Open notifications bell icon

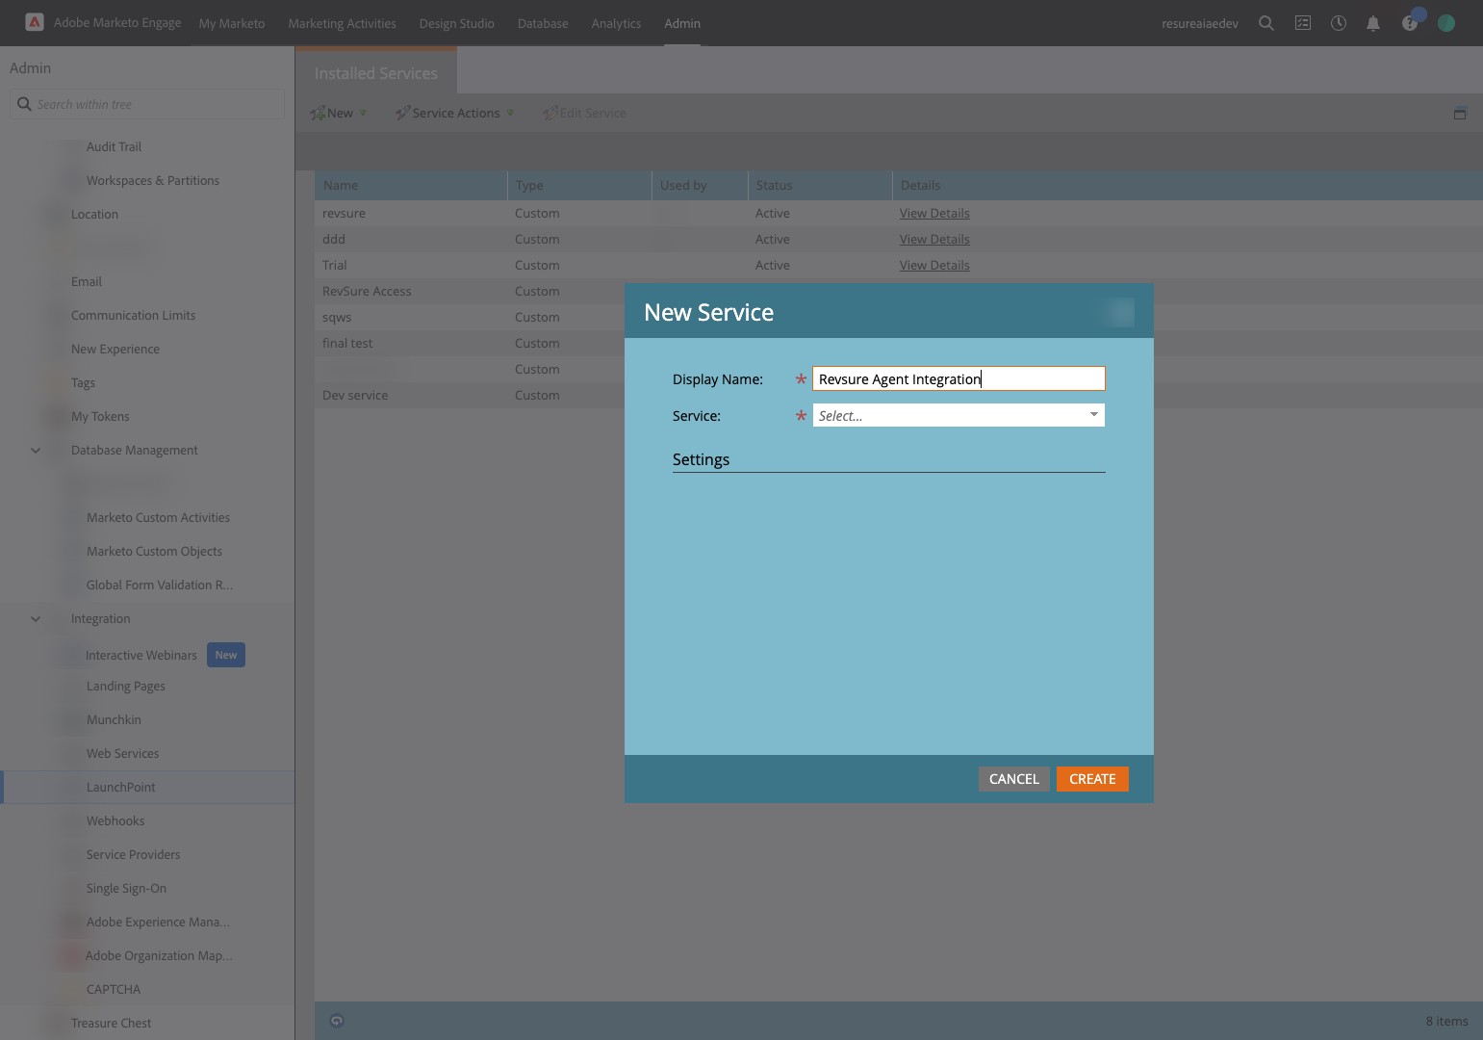click(1373, 23)
